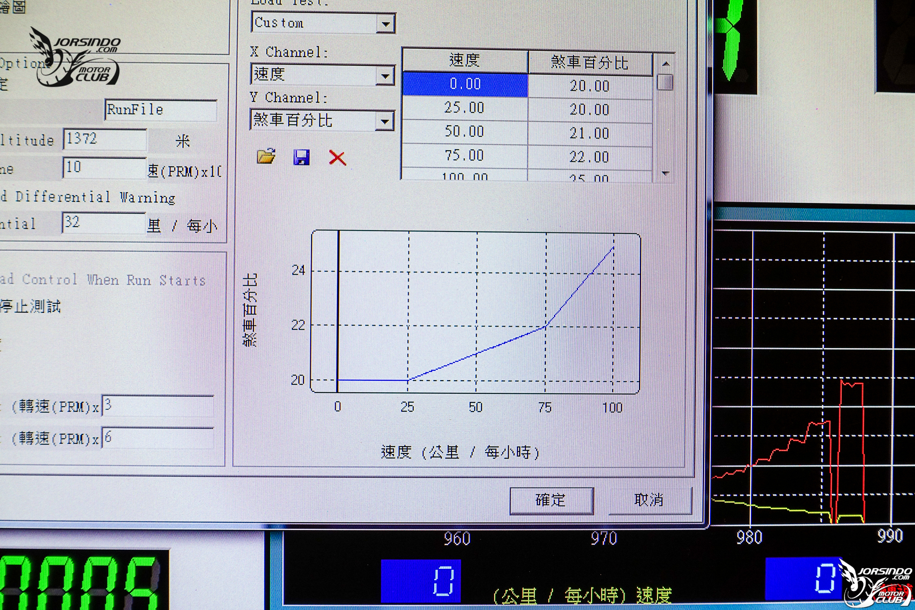Click the RPM multiplier field showing 6
Screen dimensions: 915x610
(158, 438)
